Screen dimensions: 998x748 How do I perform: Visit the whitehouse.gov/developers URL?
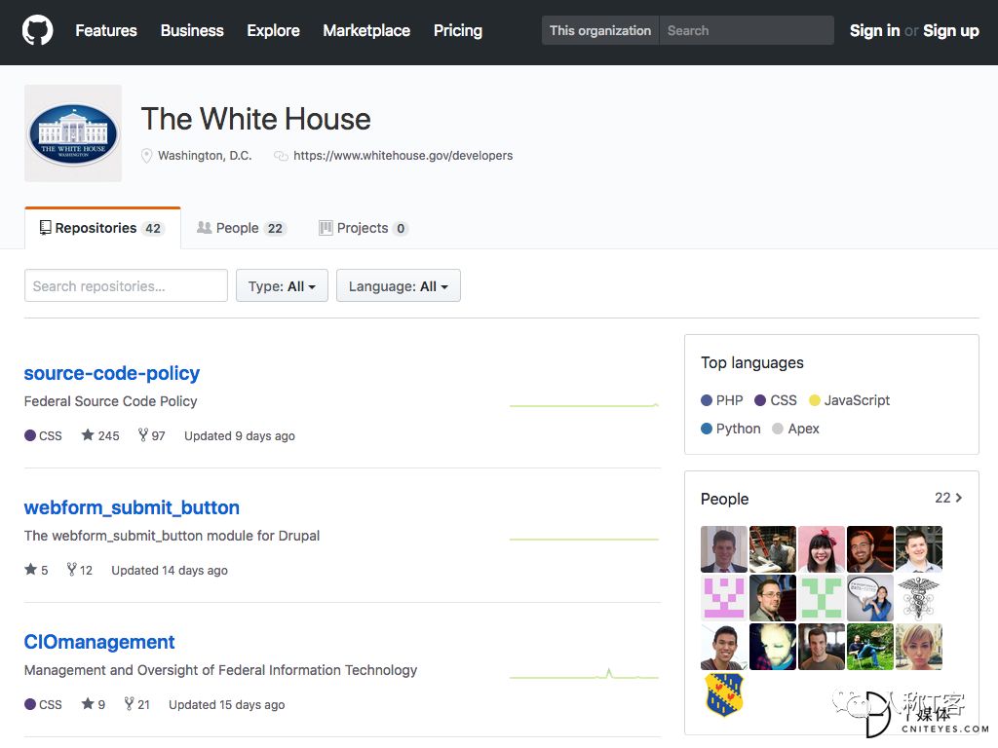(403, 155)
